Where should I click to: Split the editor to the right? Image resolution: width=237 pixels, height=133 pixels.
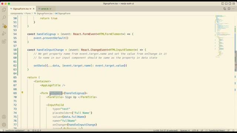[229, 9]
